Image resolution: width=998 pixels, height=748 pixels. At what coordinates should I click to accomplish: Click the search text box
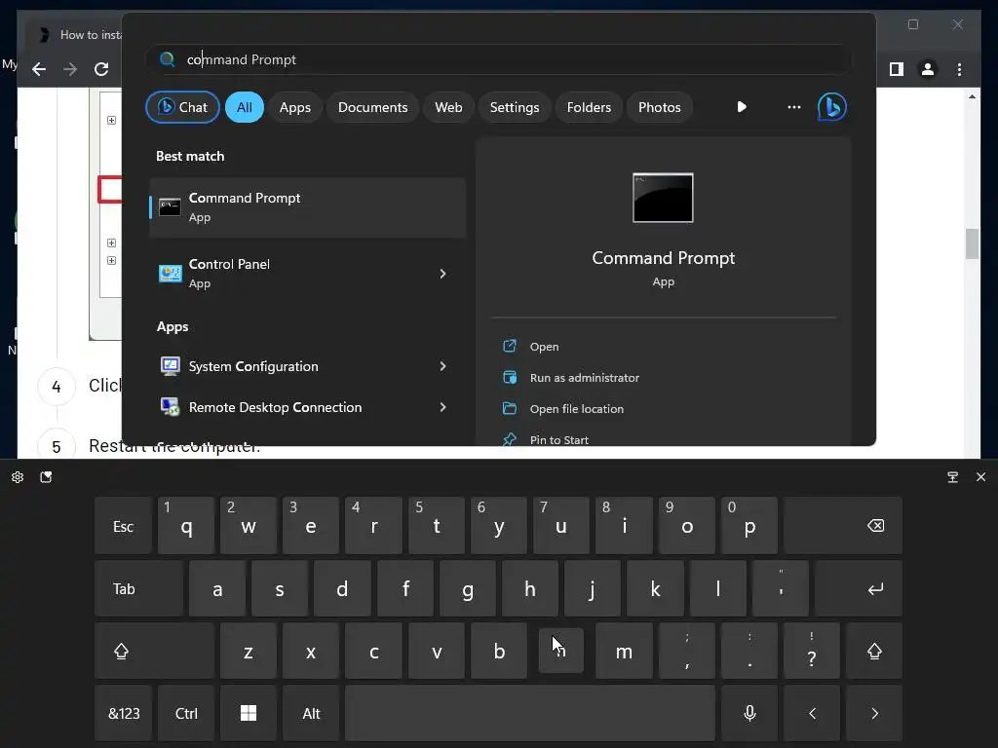click(x=499, y=59)
